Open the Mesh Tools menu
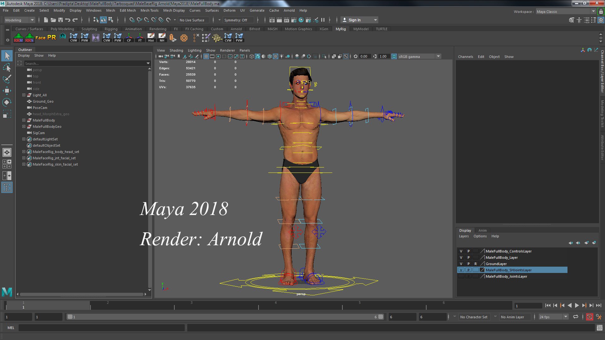The width and height of the screenshot is (605, 340). click(x=149, y=10)
